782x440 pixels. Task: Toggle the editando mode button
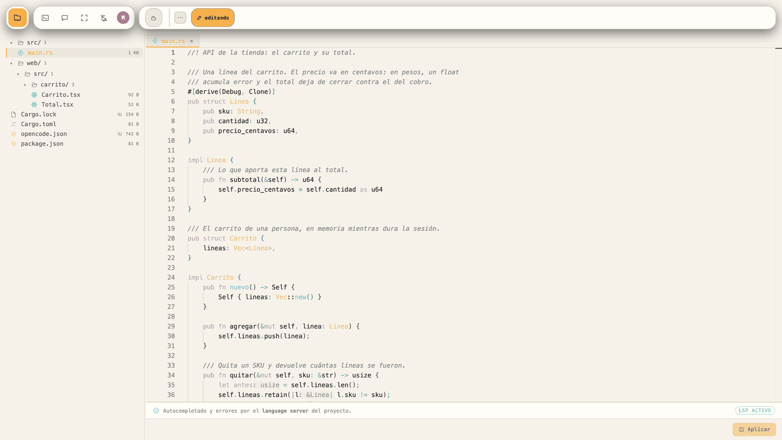click(x=213, y=18)
